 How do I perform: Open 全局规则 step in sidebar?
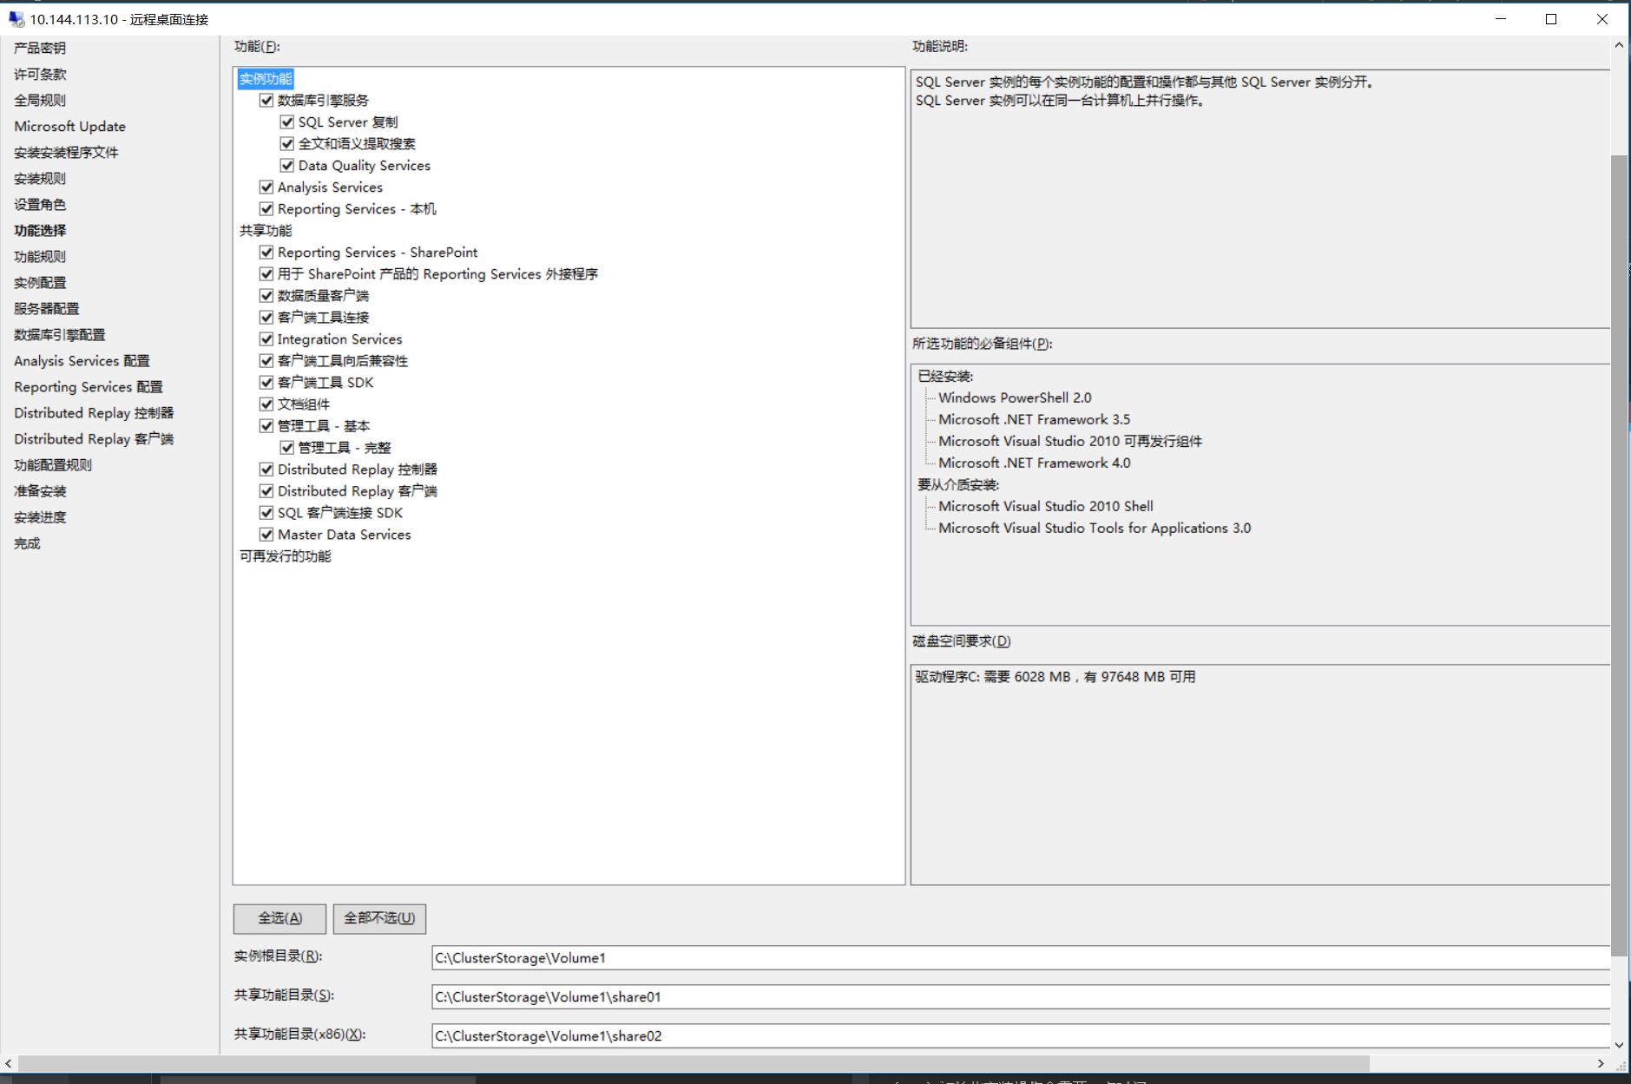[40, 101]
